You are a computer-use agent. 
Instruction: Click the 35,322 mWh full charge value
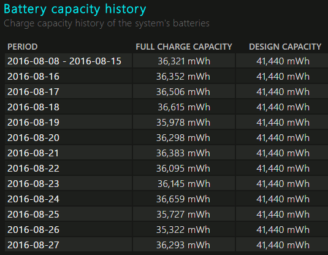click(x=183, y=229)
